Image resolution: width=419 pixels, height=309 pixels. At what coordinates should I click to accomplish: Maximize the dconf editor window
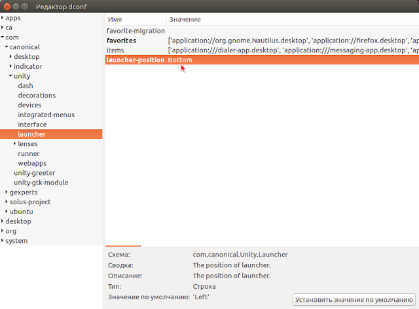(x=25, y=7)
